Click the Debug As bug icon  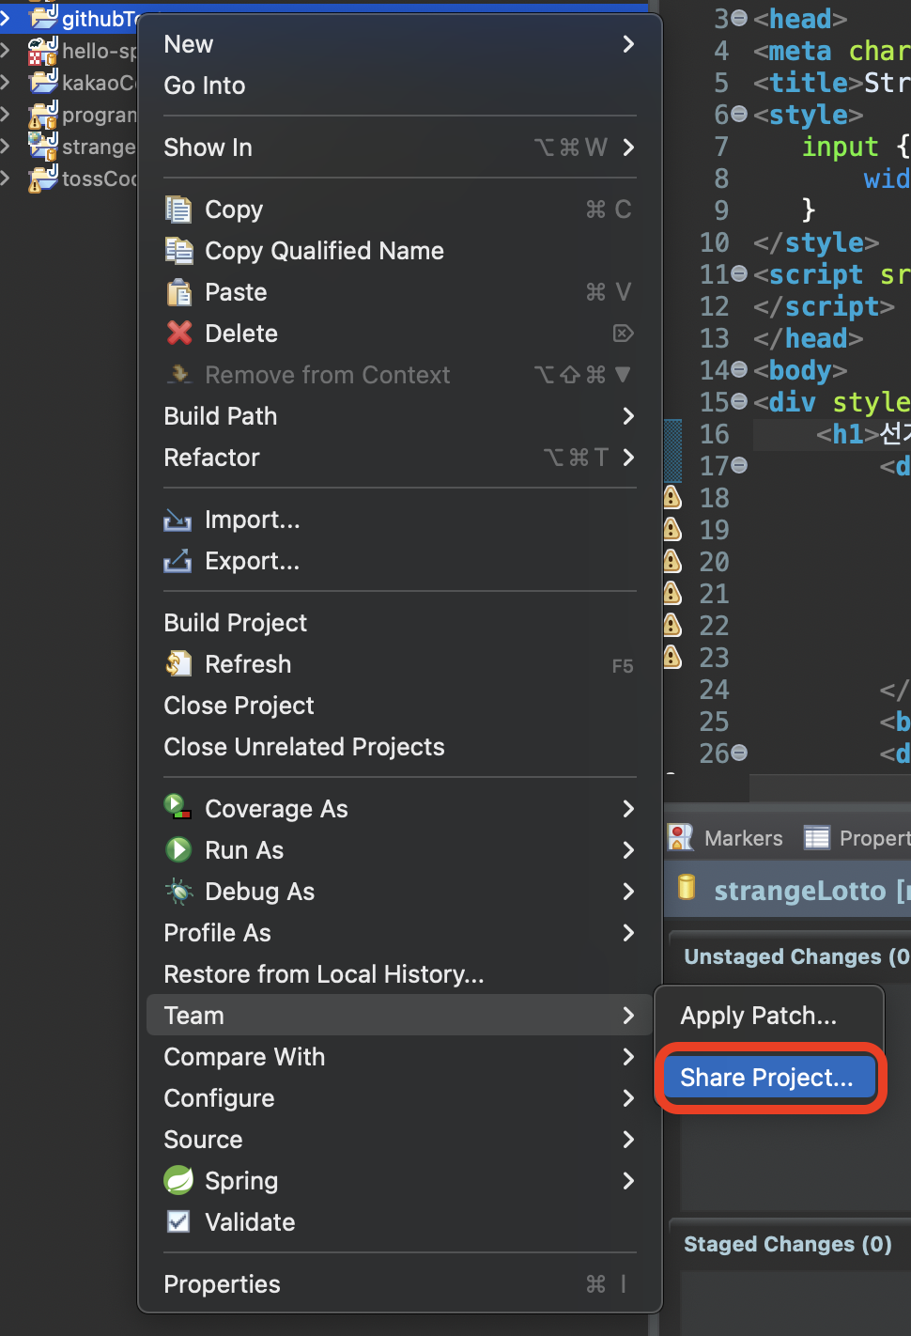[178, 891]
